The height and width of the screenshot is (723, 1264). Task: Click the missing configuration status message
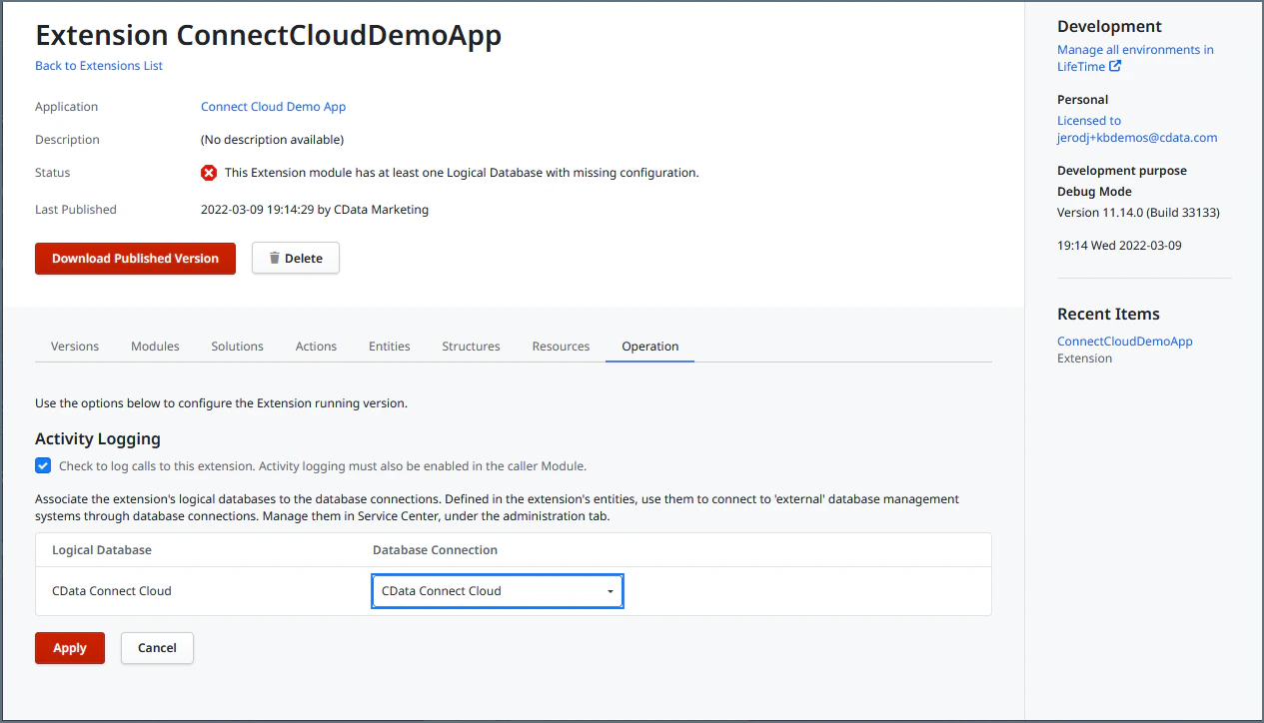[462, 173]
